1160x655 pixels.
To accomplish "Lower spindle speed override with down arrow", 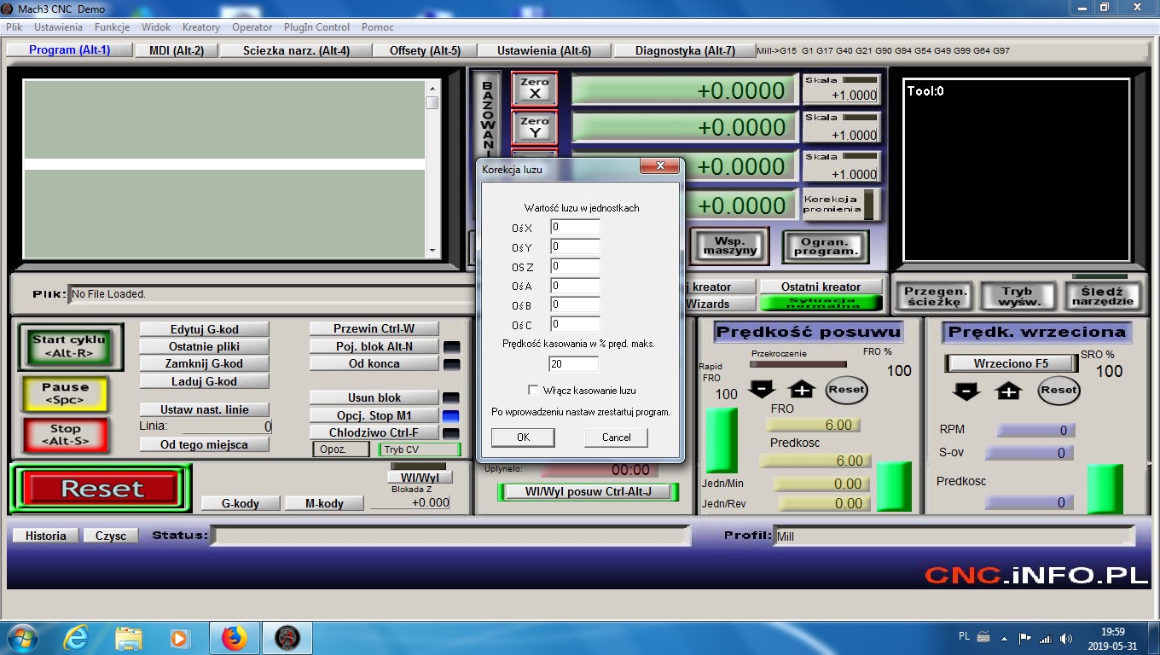I will point(966,391).
